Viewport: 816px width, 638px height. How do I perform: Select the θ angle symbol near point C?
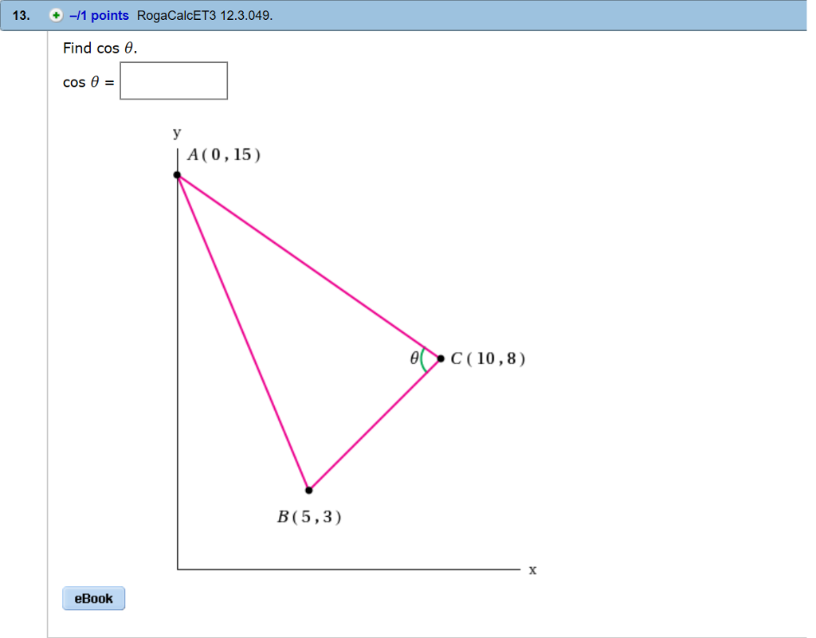click(x=414, y=358)
